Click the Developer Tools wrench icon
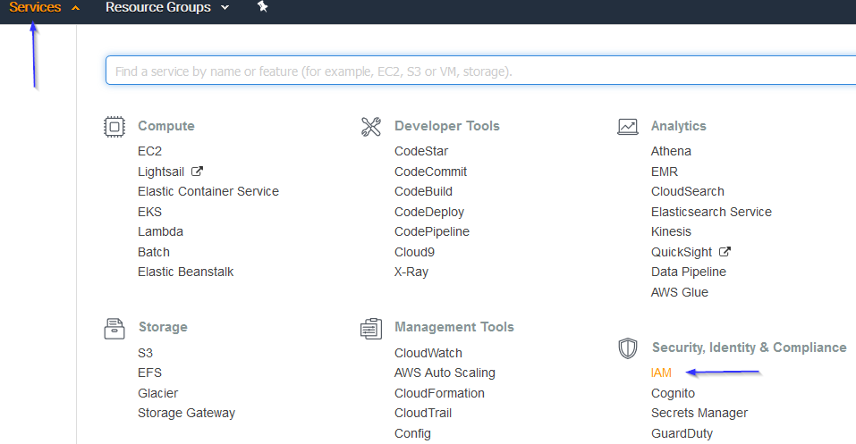 [371, 127]
